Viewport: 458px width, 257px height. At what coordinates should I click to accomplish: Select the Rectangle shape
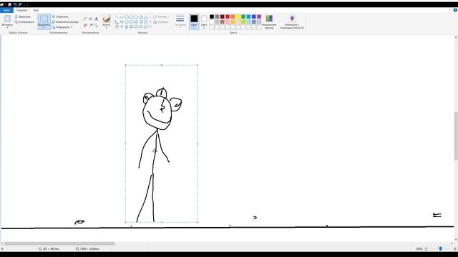click(x=131, y=17)
